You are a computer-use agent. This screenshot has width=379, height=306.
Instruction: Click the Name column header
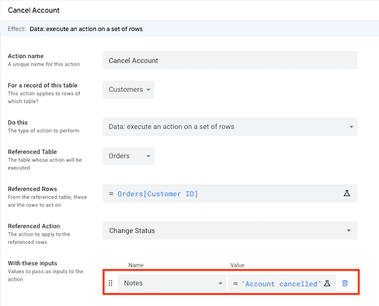pyautogui.click(x=136, y=265)
